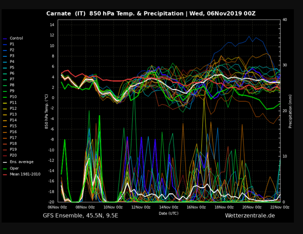
Task: Click the "20Nov 00z" date tick label
Action: click(x=252, y=207)
